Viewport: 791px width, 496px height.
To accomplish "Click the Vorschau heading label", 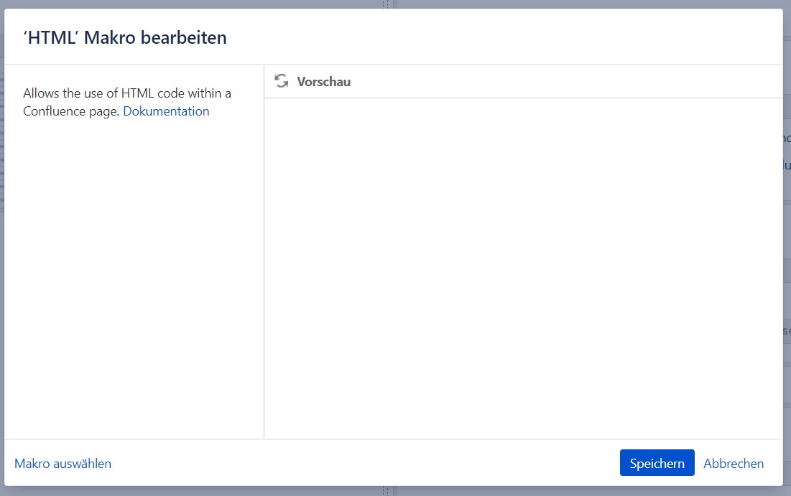I will (x=323, y=82).
